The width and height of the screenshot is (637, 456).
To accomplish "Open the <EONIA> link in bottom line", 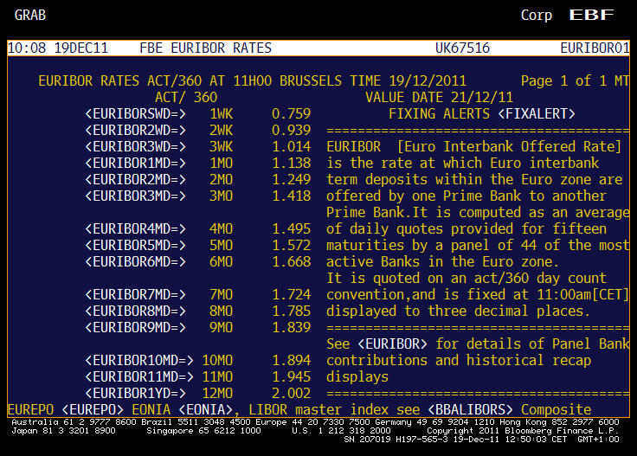I will click(206, 410).
